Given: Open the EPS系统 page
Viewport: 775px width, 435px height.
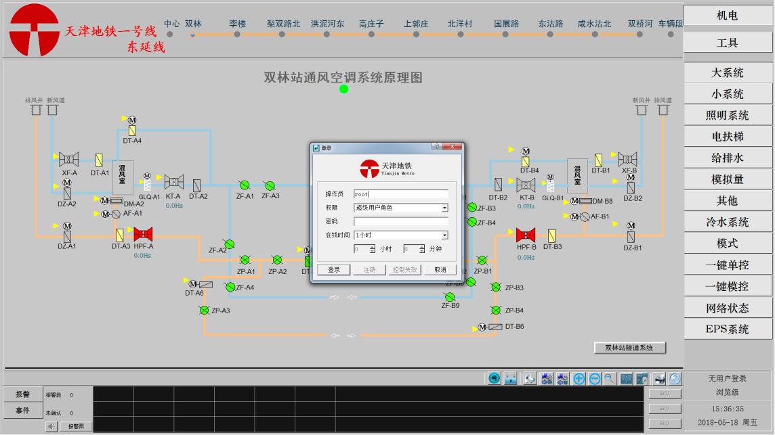Looking at the screenshot, I should point(728,329).
